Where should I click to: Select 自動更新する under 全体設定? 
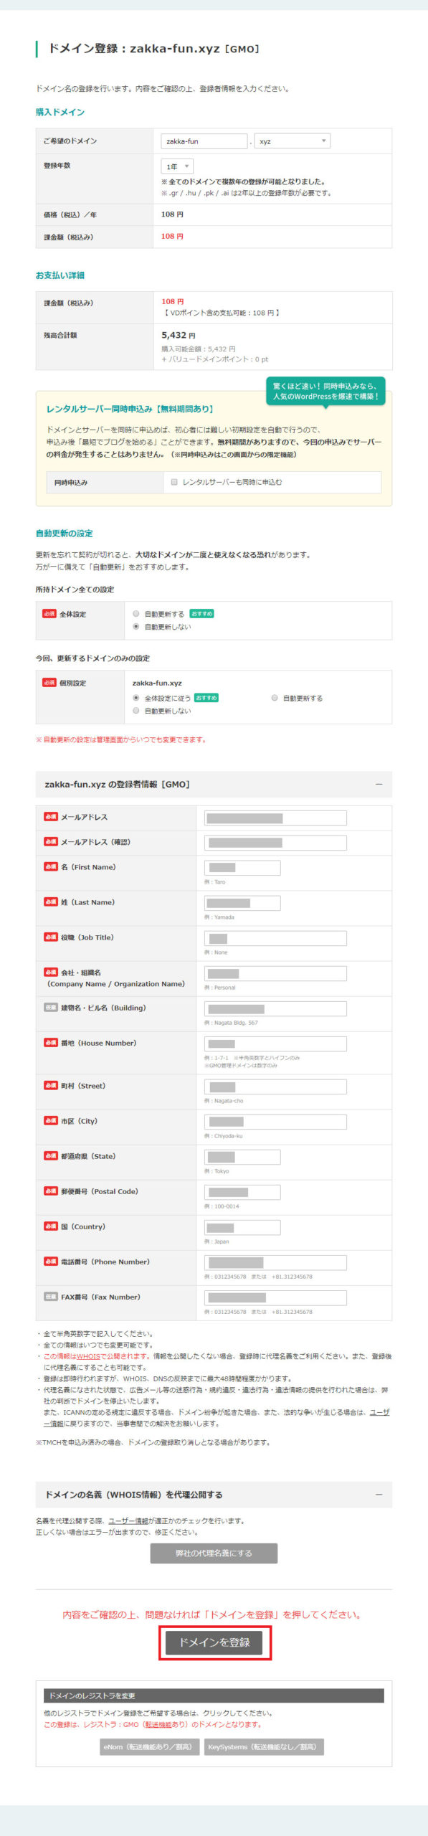point(136,614)
